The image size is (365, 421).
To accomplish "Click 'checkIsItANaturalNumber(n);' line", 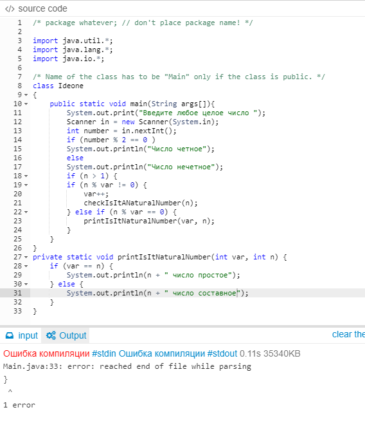I will [141, 203].
